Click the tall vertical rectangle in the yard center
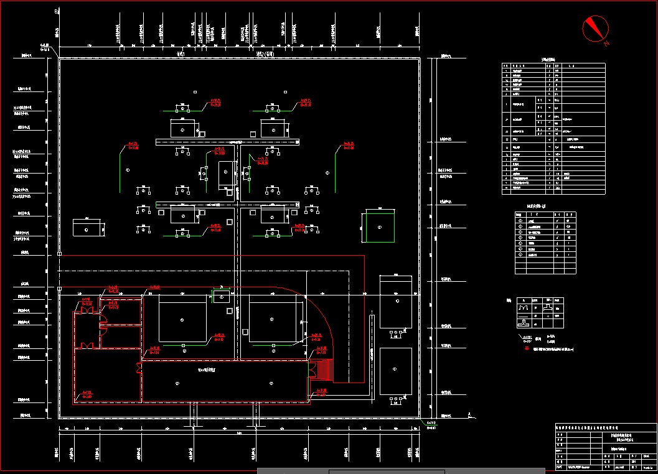Screen dimensions: 658x474 (226, 175)
